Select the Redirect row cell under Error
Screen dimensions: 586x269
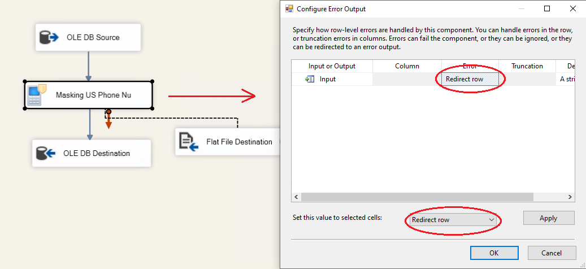click(x=470, y=79)
